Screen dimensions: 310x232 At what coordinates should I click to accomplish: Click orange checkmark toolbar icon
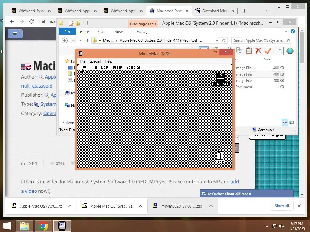(x=268, y=51)
